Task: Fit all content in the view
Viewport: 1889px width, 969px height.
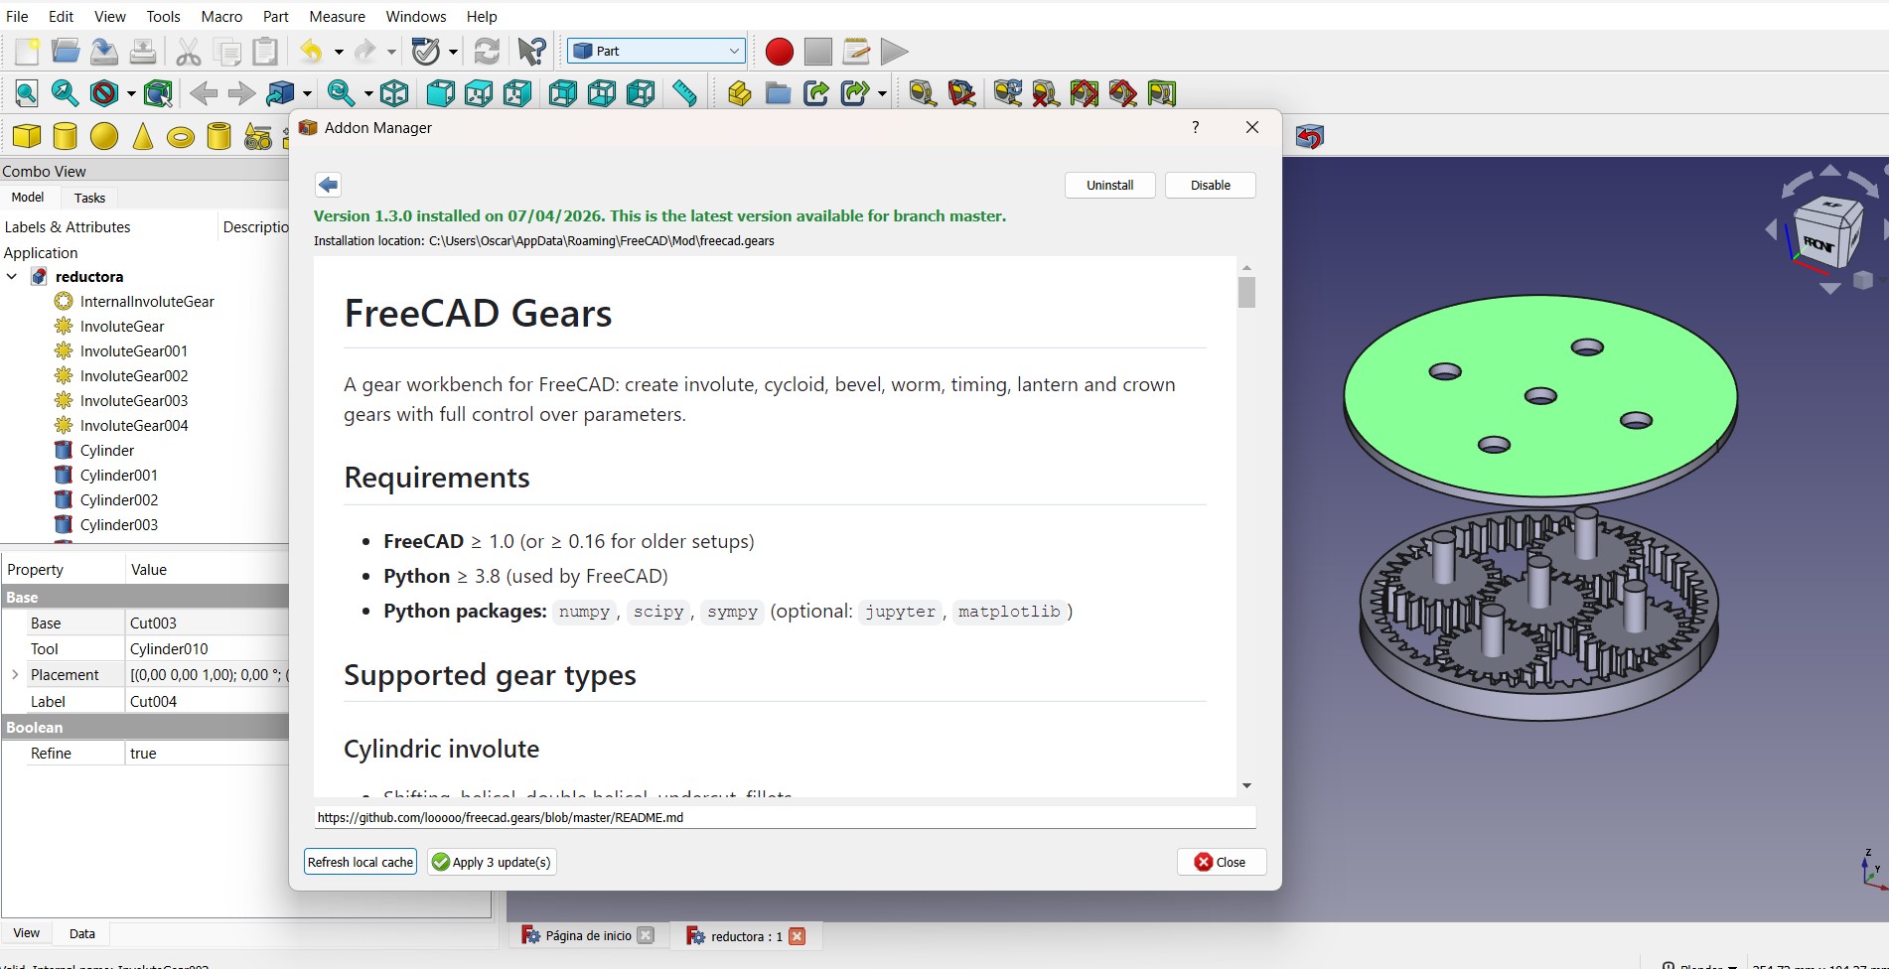Action: click(27, 93)
